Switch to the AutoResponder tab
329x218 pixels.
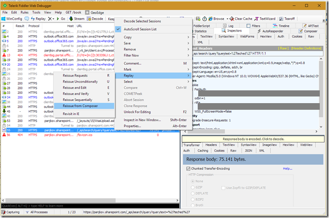(x=270, y=31)
